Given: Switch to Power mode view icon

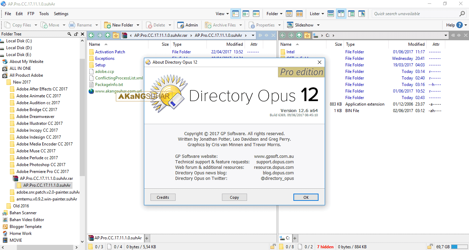Looking at the screenshot, I should (x=246, y=14).
